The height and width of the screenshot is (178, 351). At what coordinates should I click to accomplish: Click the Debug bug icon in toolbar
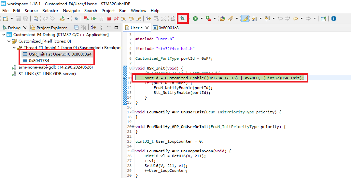coord(183,19)
